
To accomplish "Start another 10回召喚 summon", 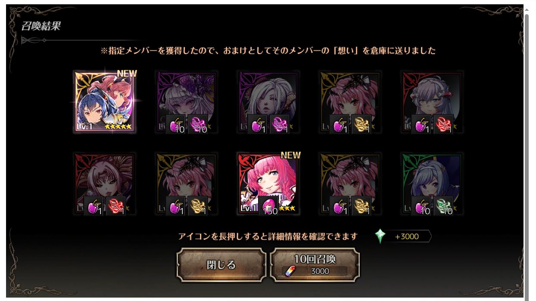I will (x=315, y=265).
